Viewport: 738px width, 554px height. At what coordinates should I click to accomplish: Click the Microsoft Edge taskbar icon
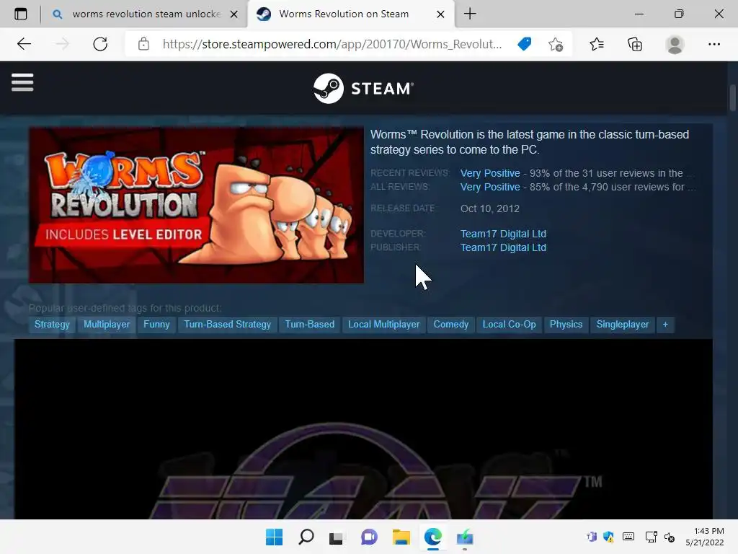(432, 537)
